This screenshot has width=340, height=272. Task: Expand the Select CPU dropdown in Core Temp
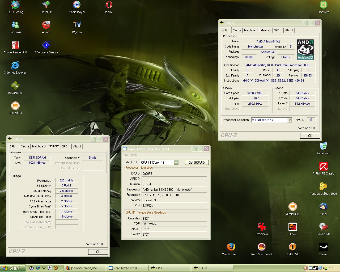coord(176,162)
